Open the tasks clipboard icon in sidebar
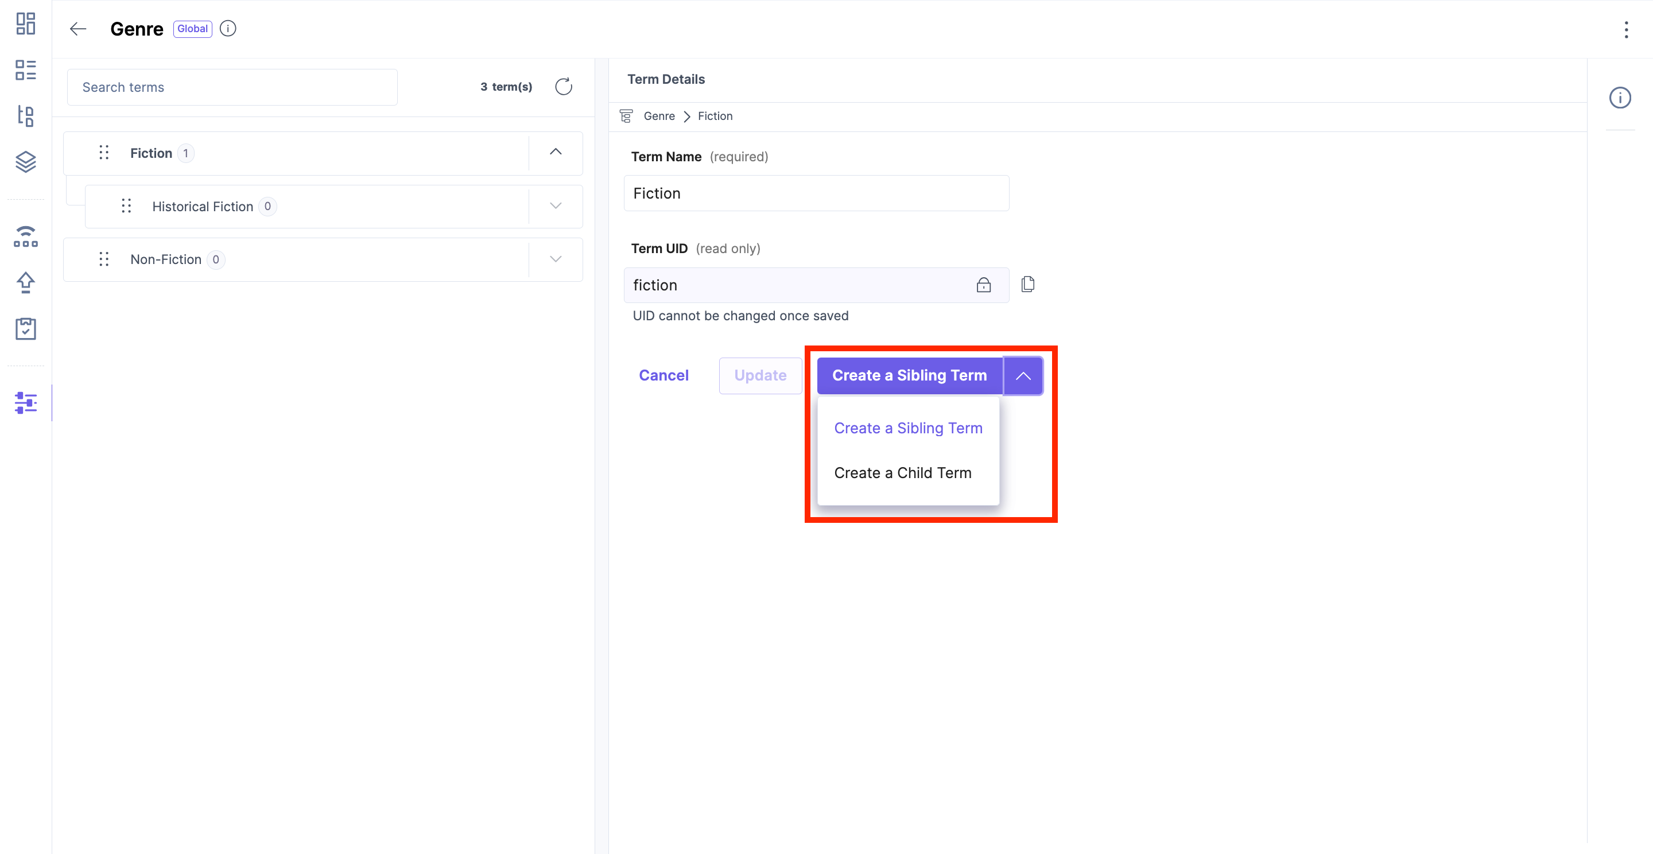 pyautogui.click(x=26, y=328)
